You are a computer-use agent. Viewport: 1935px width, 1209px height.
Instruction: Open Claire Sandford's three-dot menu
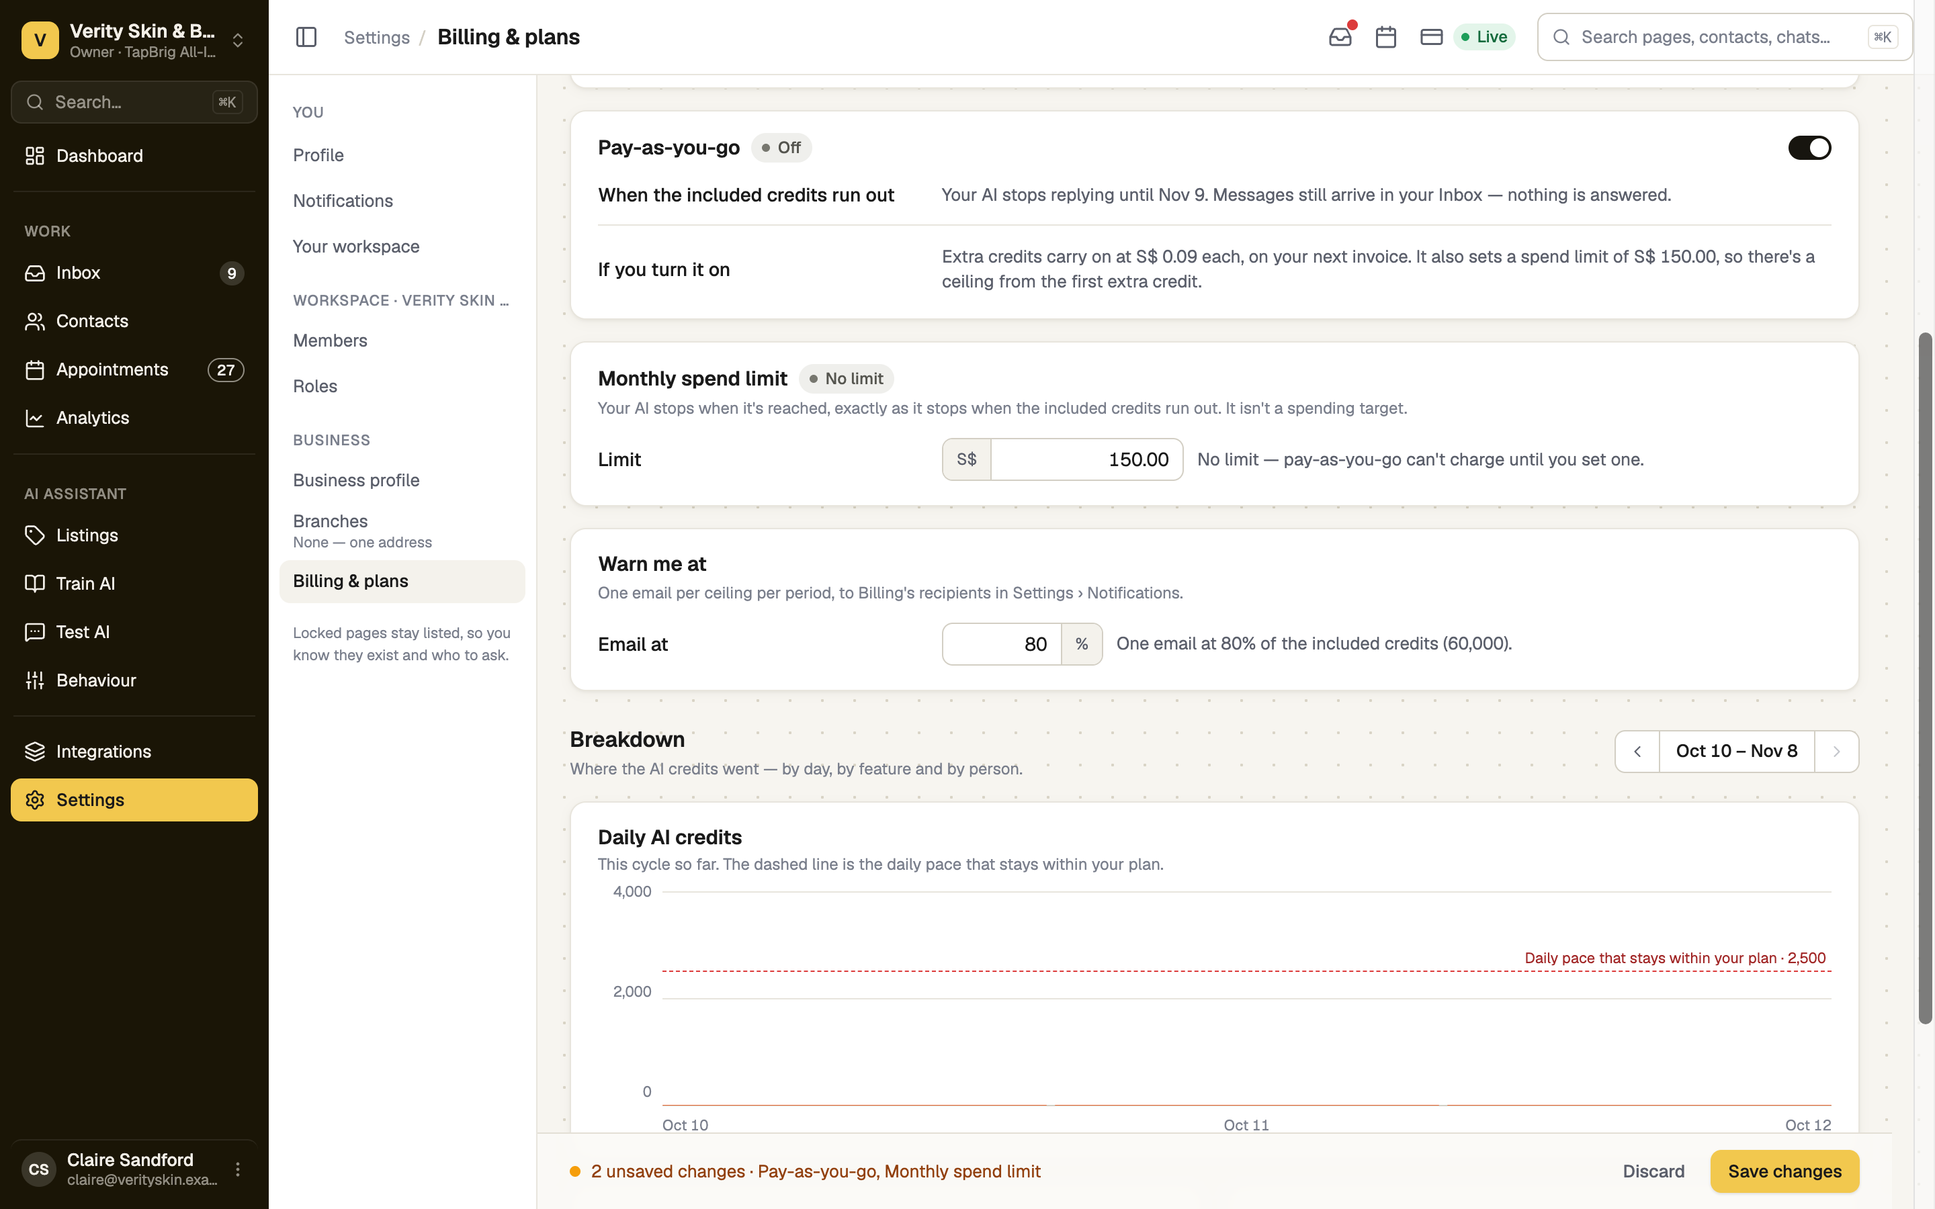[x=237, y=1169]
